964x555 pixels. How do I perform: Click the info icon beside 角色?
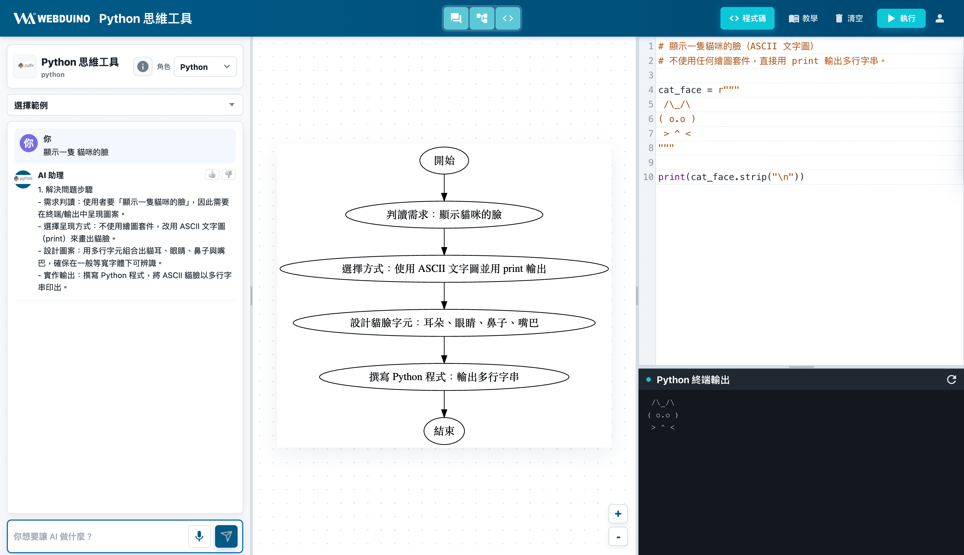[143, 67]
